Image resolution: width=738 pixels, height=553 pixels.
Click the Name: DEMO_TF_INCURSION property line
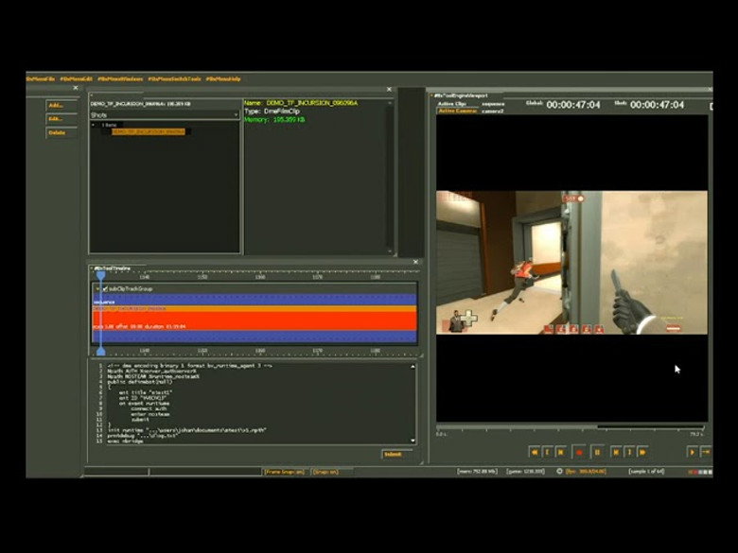(301, 103)
